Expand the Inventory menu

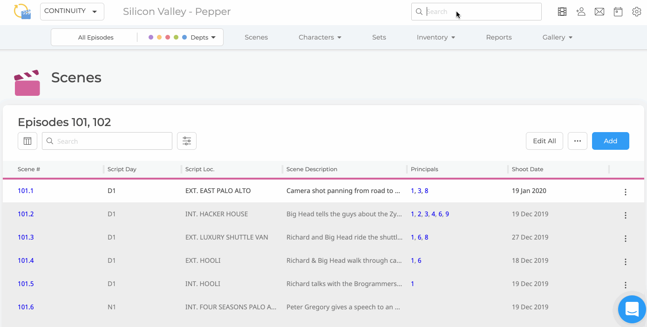coord(436,37)
